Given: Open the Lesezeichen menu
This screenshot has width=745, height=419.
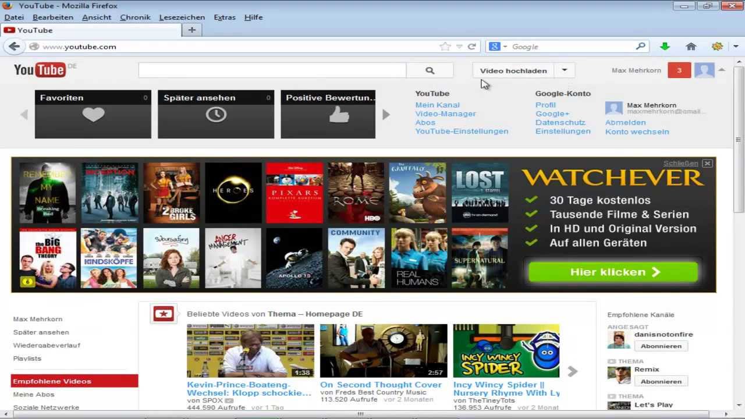Looking at the screenshot, I should tap(182, 17).
